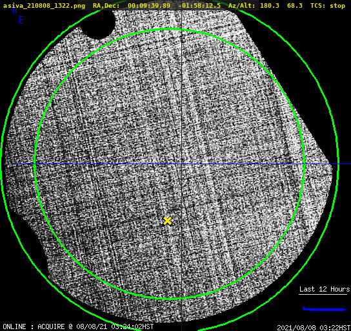Select the asiva_210808_1322.png filename label
The image size is (351, 331).
(x=44, y=6)
